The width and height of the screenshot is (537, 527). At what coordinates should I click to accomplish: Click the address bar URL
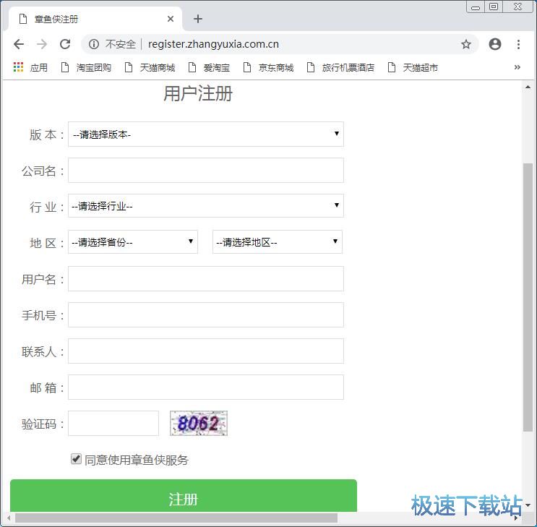click(213, 44)
